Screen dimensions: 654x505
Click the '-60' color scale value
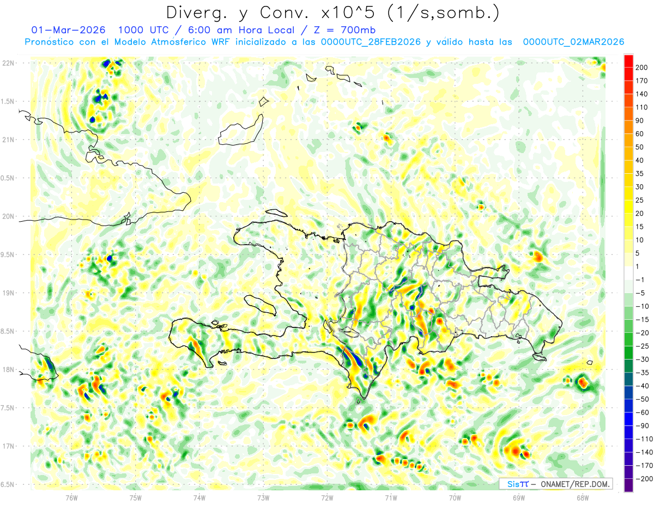(642, 412)
